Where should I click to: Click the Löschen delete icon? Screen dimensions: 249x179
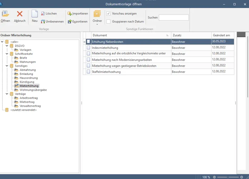pyautogui.click(x=43, y=14)
